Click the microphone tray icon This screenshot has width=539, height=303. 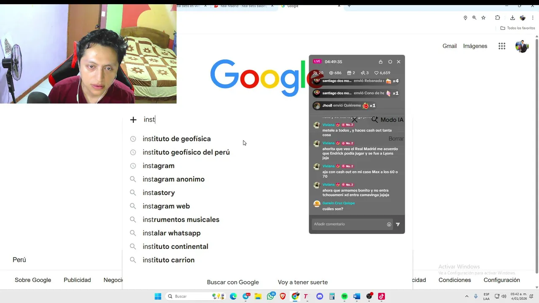pos(476,296)
